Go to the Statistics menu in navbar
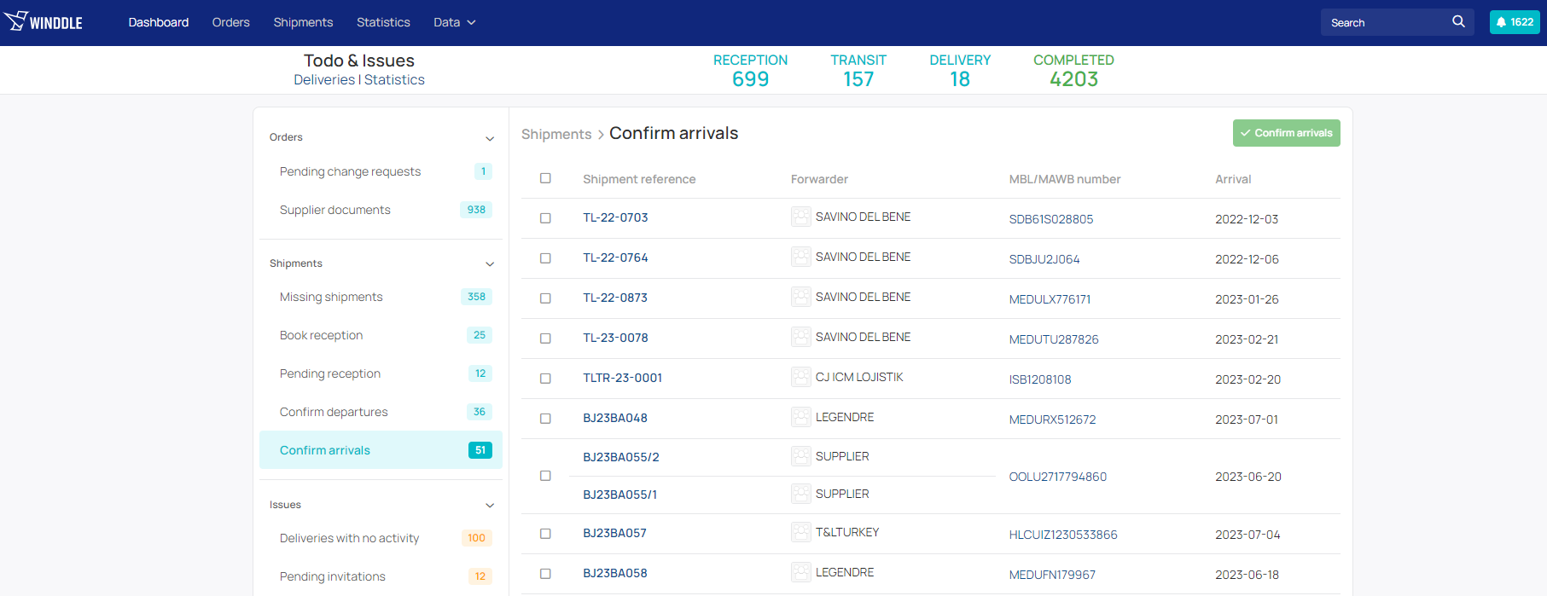Screen dimensions: 1547x596 pyautogui.click(x=383, y=22)
